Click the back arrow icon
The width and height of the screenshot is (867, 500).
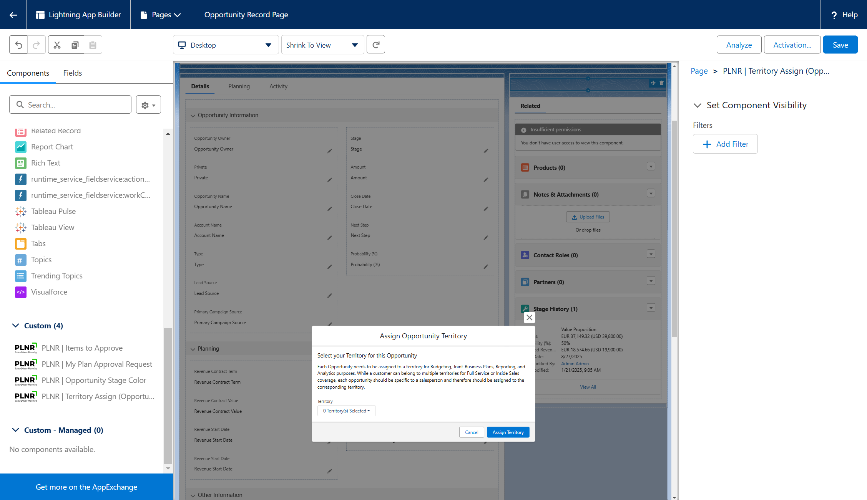click(13, 15)
